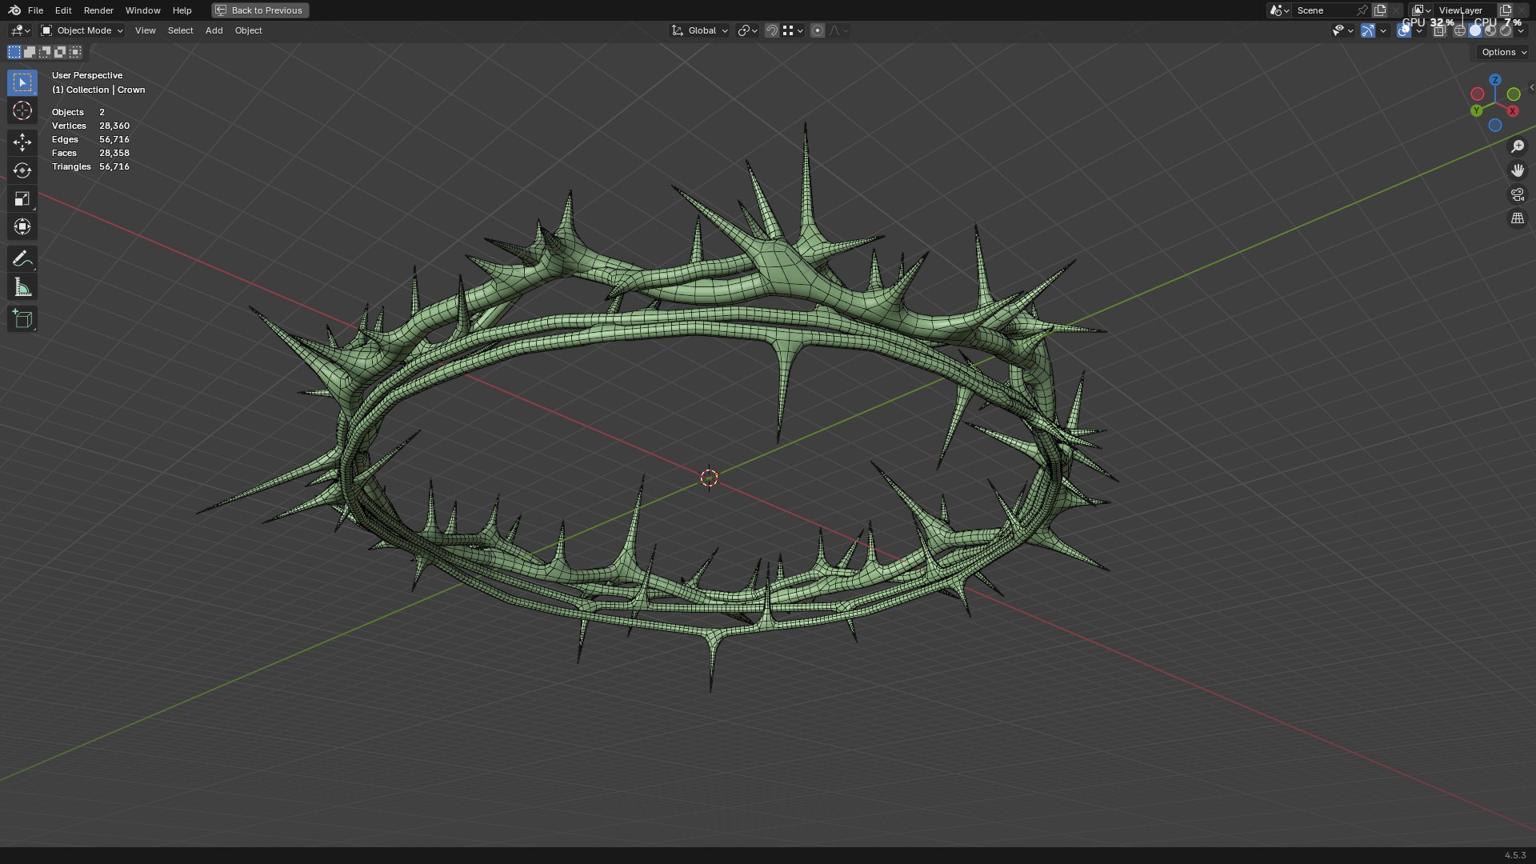Open the viewport Select menu
This screenshot has width=1536, height=864.
[x=180, y=30]
